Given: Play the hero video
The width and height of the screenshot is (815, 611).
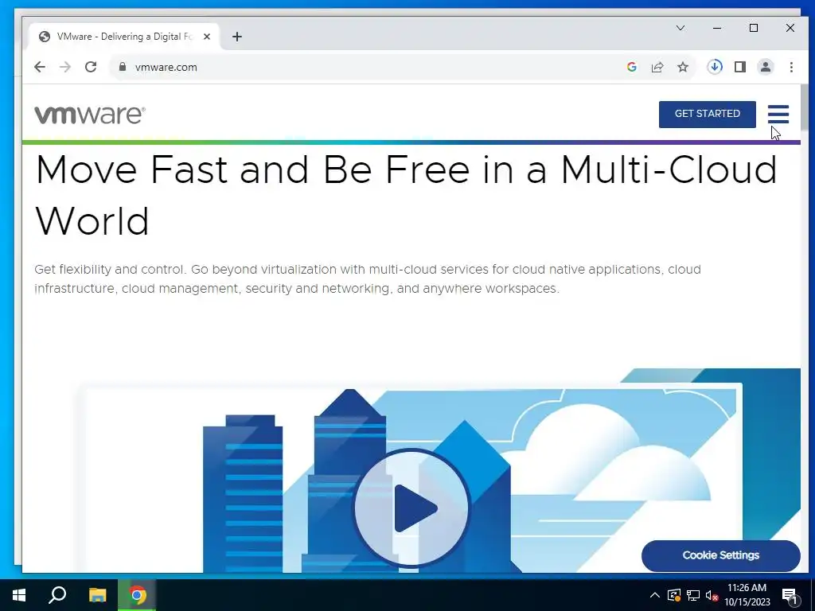Looking at the screenshot, I should click(411, 507).
